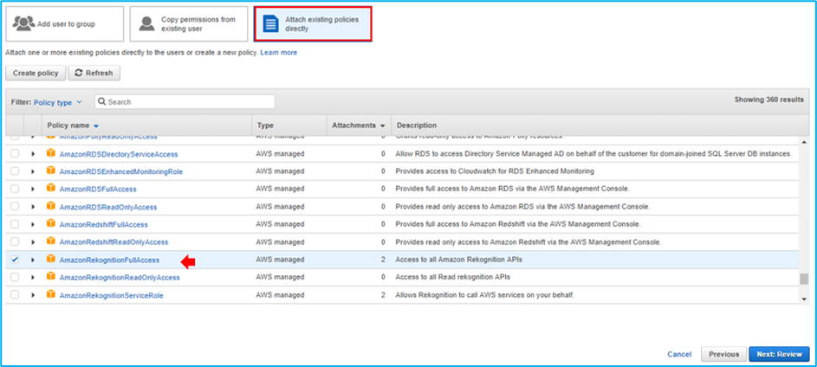The width and height of the screenshot is (817, 367).
Task: Click the cube icon beside AmazonRedshiftFullAccess
Action: (x=51, y=224)
